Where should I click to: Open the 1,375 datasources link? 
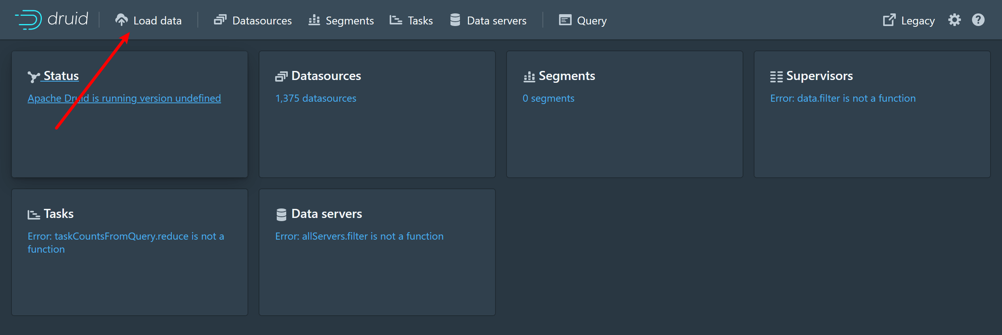point(315,98)
